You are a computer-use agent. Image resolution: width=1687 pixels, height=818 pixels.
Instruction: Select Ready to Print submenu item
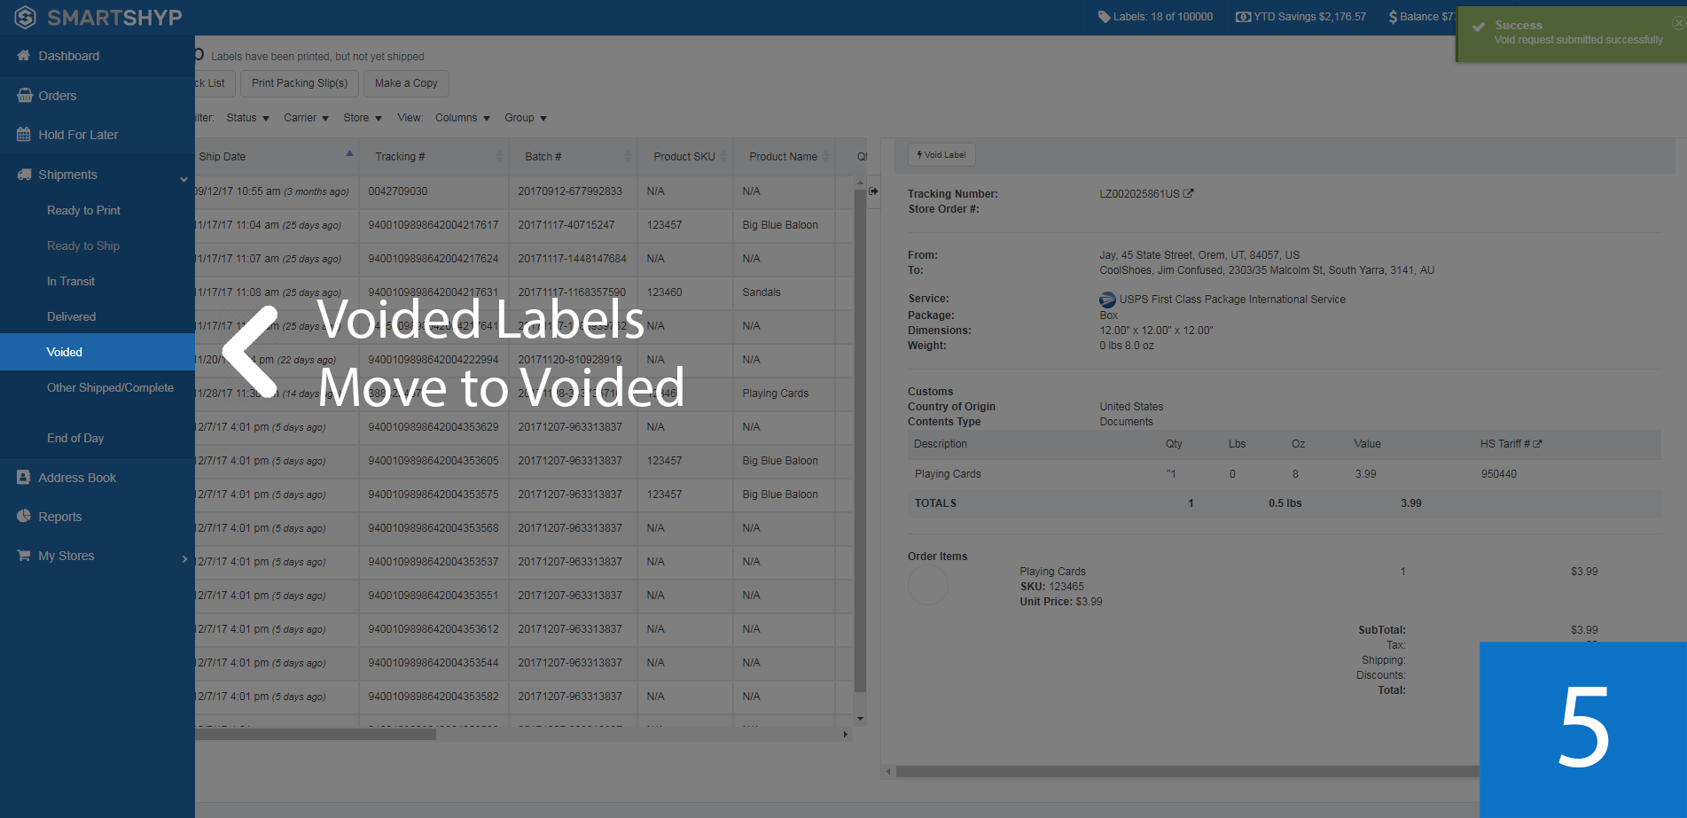83,210
